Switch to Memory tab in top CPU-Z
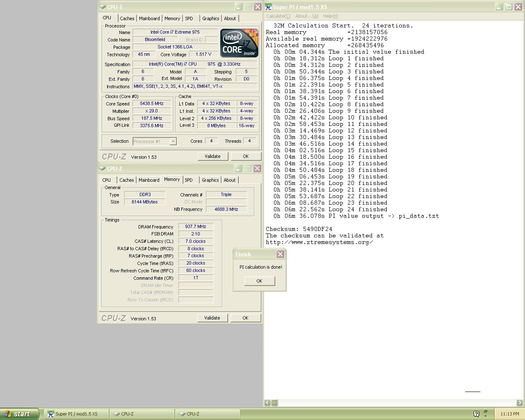The image size is (525, 420). (x=172, y=18)
